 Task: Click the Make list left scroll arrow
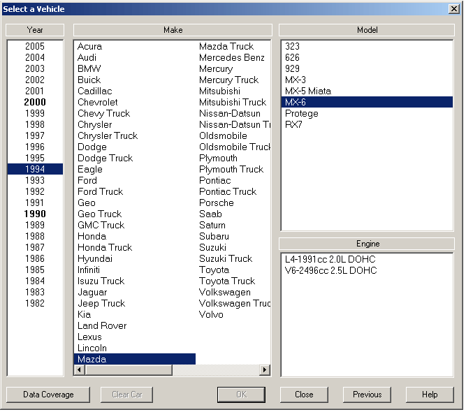coord(80,370)
